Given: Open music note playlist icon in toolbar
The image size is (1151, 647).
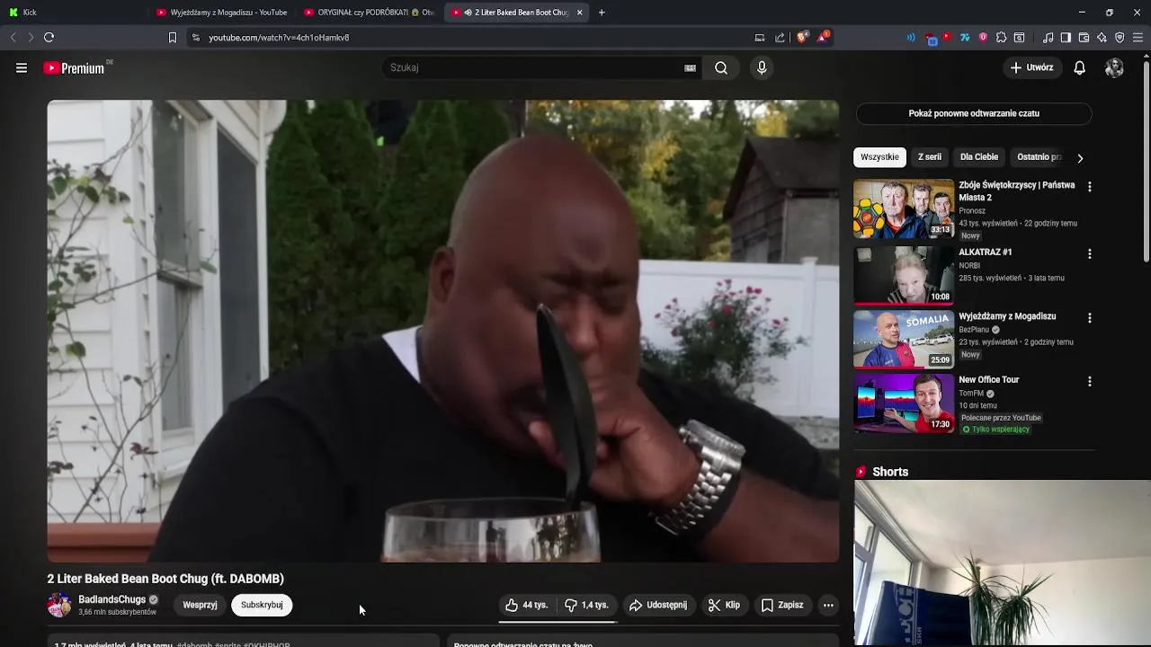Looking at the screenshot, I should coord(1048,38).
